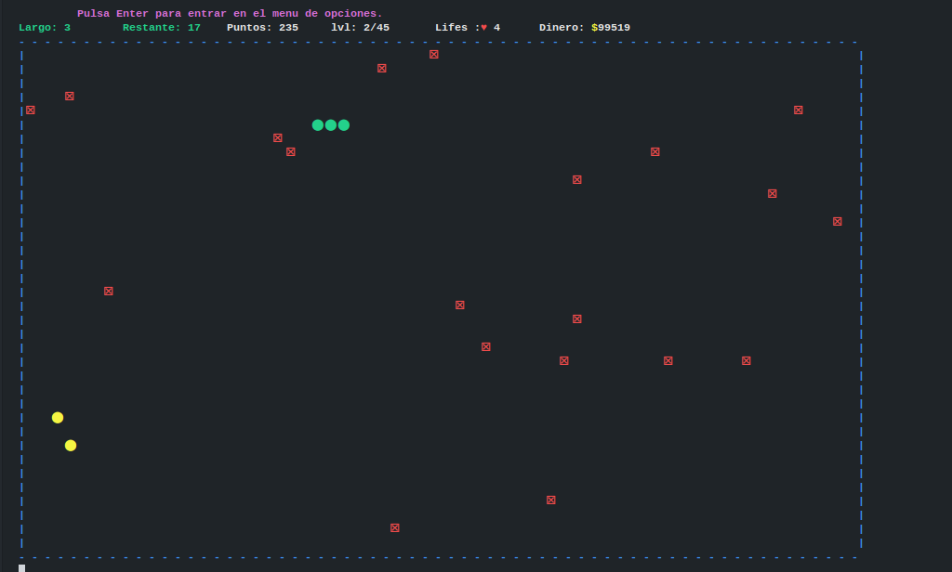
Task: Click the middle green snake segment
Action: [331, 125]
